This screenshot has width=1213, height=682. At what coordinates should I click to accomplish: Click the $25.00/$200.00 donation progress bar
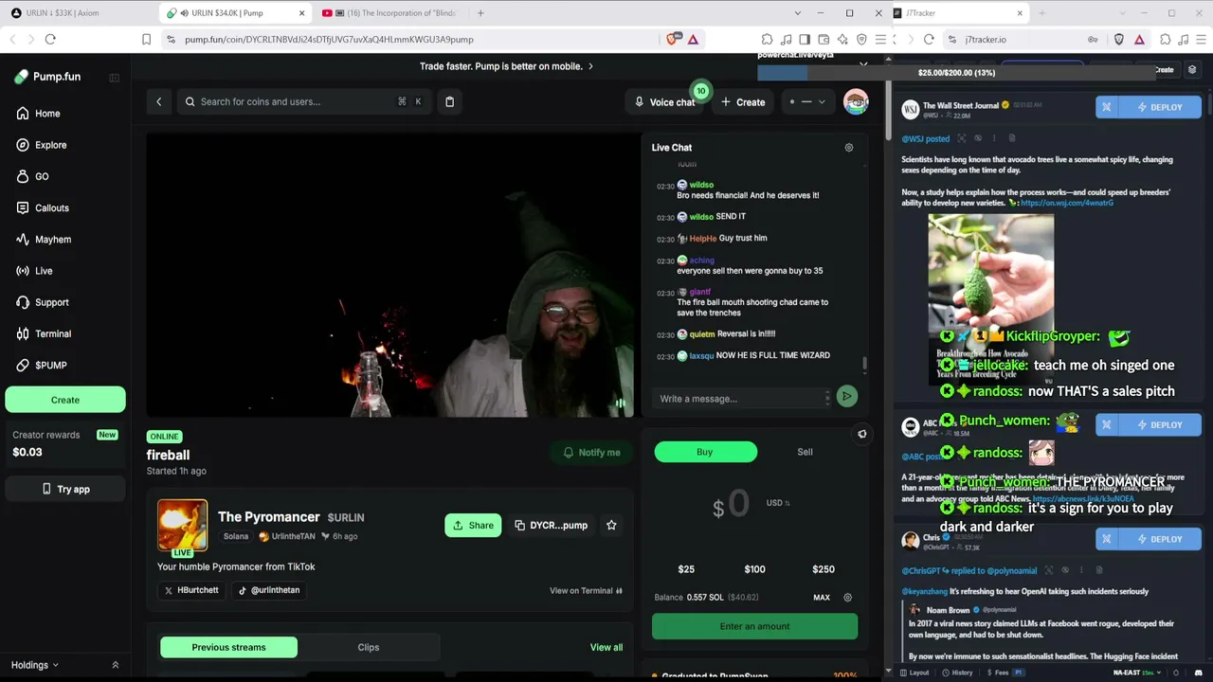coord(956,73)
